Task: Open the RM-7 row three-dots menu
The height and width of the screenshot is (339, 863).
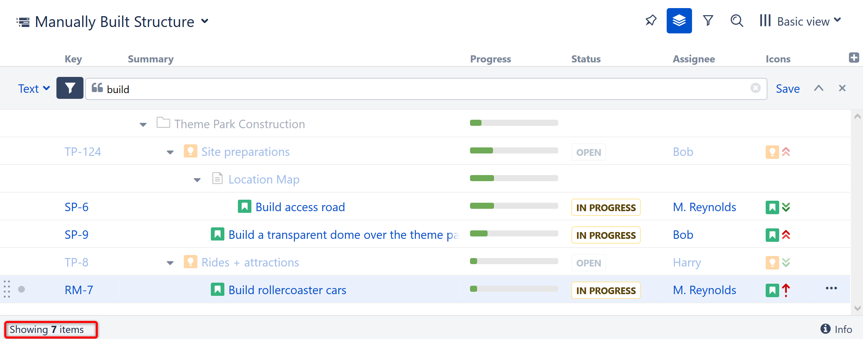Action: pyautogui.click(x=831, y=288)
